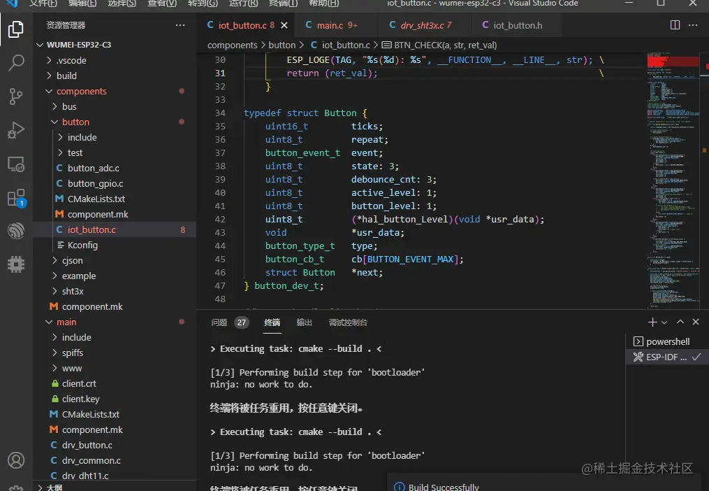Open the View menu

pos(161,3)
